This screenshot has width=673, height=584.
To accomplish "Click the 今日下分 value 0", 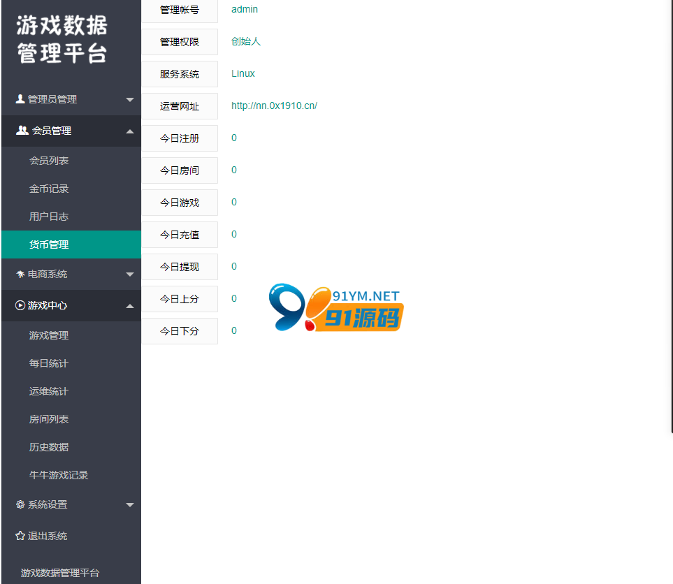I will tap(234, 330).
